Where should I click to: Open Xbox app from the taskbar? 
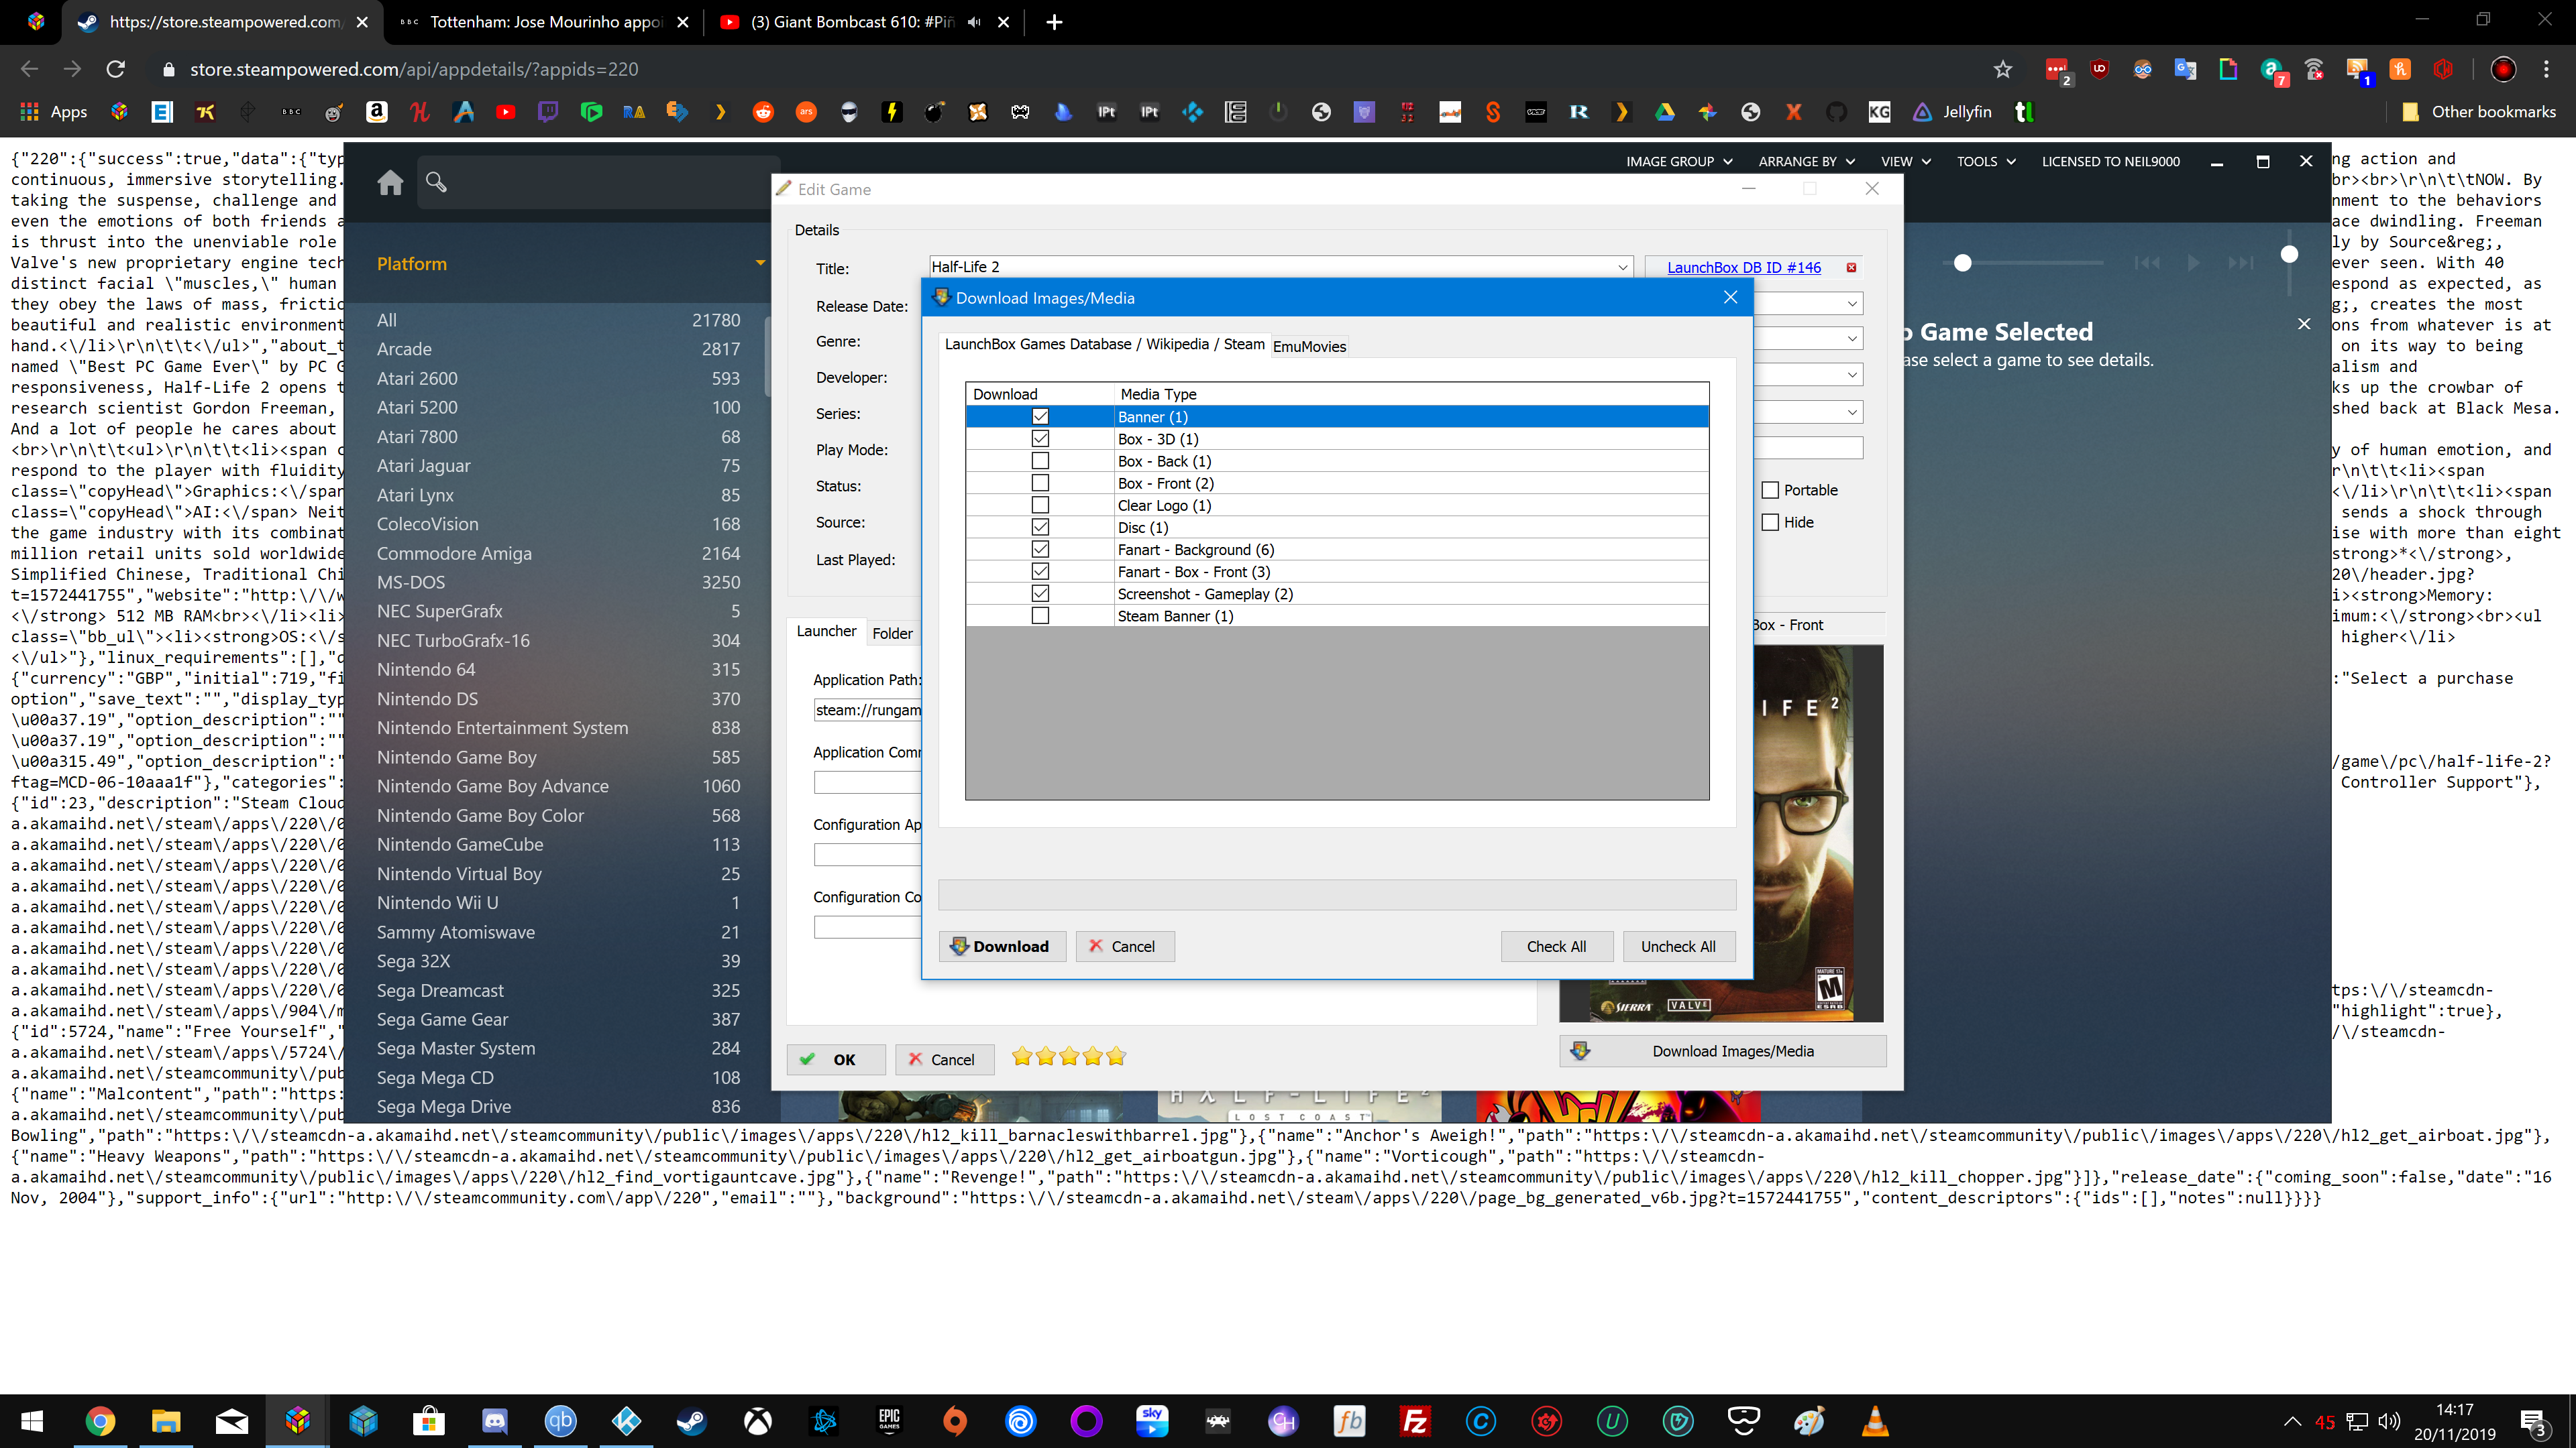tap(758, 1420)
